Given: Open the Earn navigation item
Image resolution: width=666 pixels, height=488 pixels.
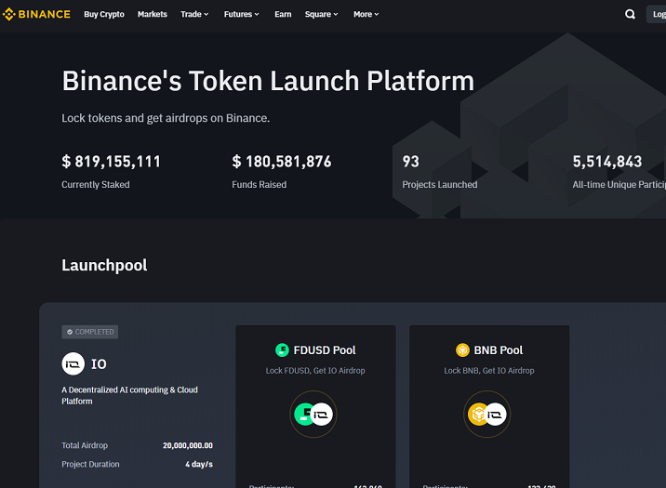Looking at the screenshot, I should (283, 14).
